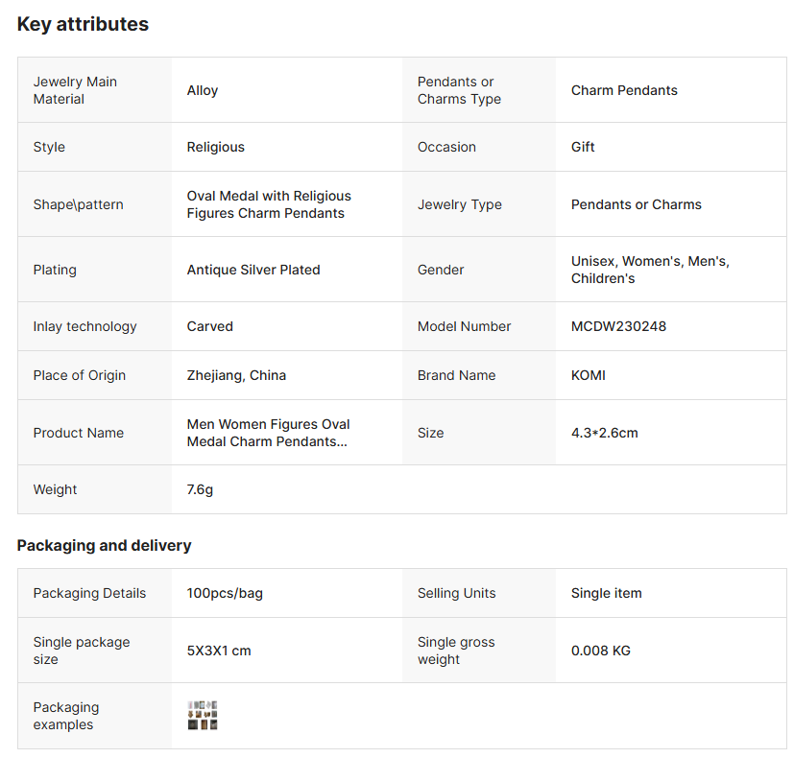Screen dimensions: 794x758
Task: Select the Gender value listing Unisex
Action: (650, 270)
